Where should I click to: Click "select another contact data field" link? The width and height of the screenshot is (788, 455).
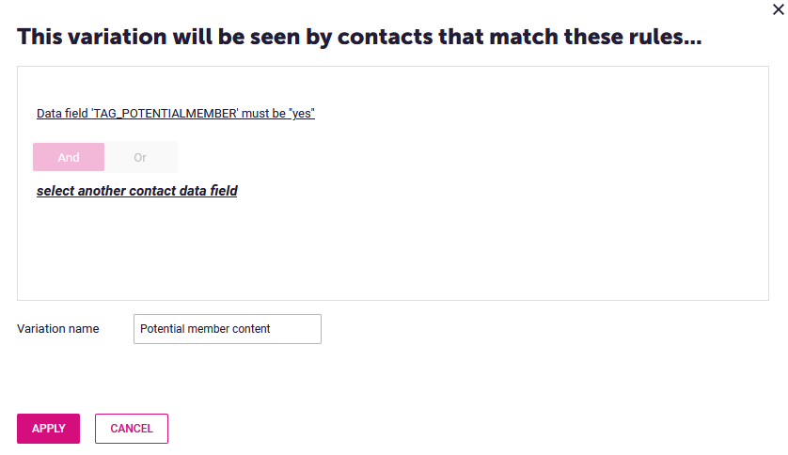[x=136, y=191]
